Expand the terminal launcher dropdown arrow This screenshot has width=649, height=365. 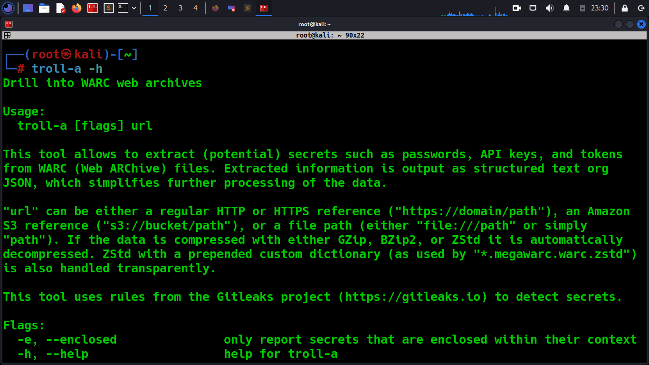tap(134, 8)
